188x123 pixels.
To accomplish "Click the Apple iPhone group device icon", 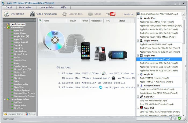I will pyautogui.click(x=142, y=41).
